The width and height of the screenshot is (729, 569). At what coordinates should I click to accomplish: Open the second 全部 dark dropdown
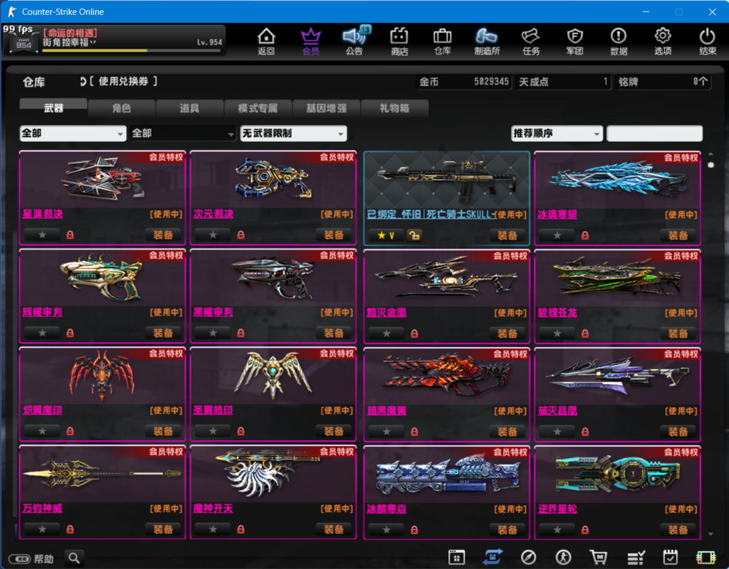click(183, 134)
